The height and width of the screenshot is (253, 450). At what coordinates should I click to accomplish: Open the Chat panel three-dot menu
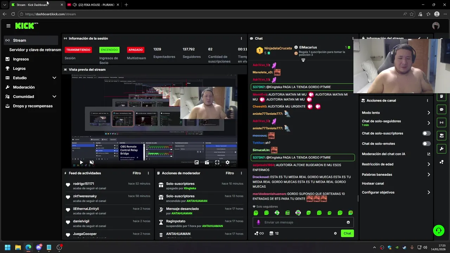click(353, 38)
